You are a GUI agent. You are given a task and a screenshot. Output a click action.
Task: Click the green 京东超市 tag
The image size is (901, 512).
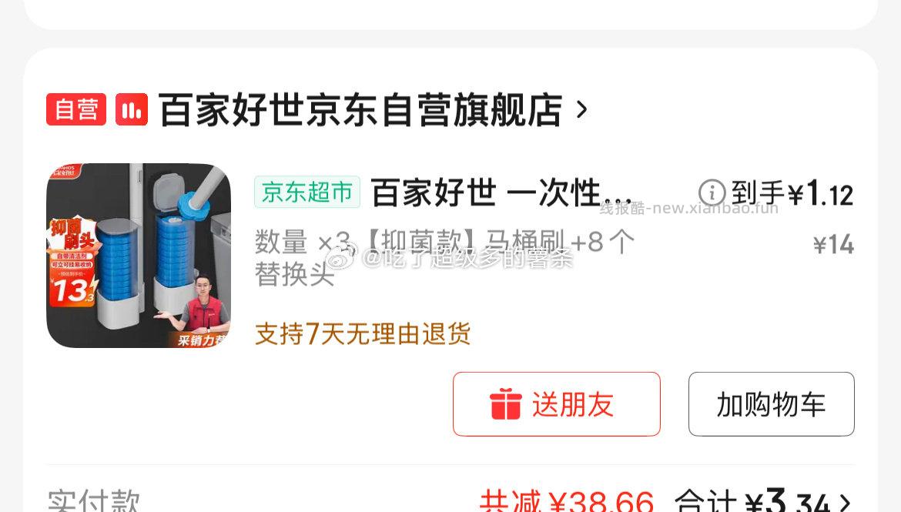306,192
